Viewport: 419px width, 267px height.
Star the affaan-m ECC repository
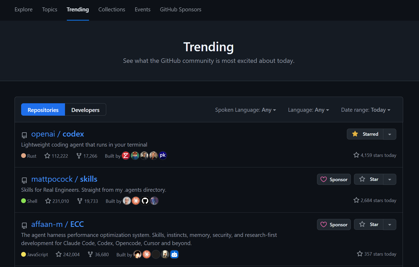tap(369, 224)
